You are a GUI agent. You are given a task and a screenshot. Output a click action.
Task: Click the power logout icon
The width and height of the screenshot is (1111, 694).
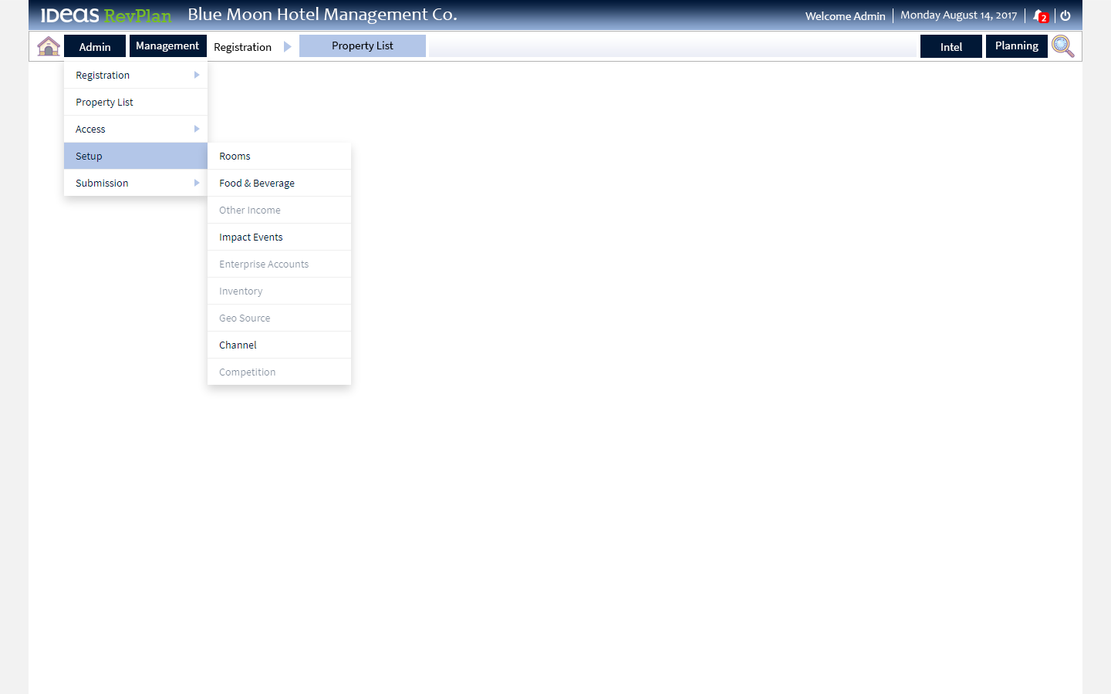(x=1065, y=15)
